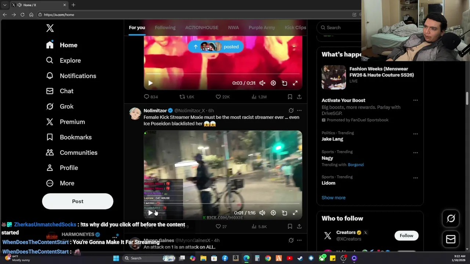This screenshot has width=470, height=264.
Task: Open more options for Nagy trend
Action: pos(415,153)
